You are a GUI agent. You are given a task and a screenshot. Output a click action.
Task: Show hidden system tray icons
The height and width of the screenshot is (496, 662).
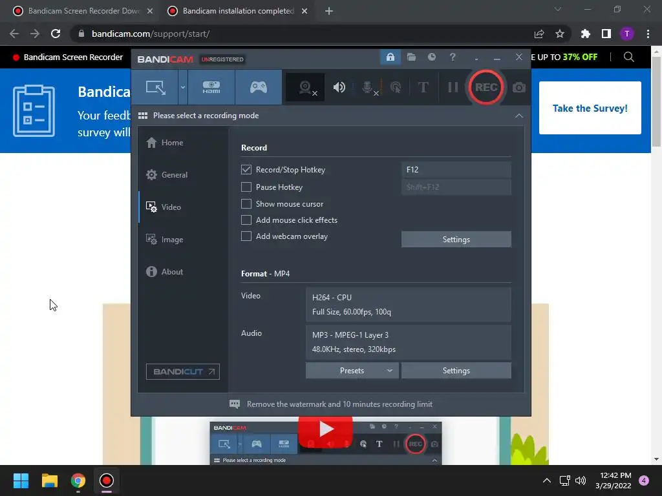point(547,480)
